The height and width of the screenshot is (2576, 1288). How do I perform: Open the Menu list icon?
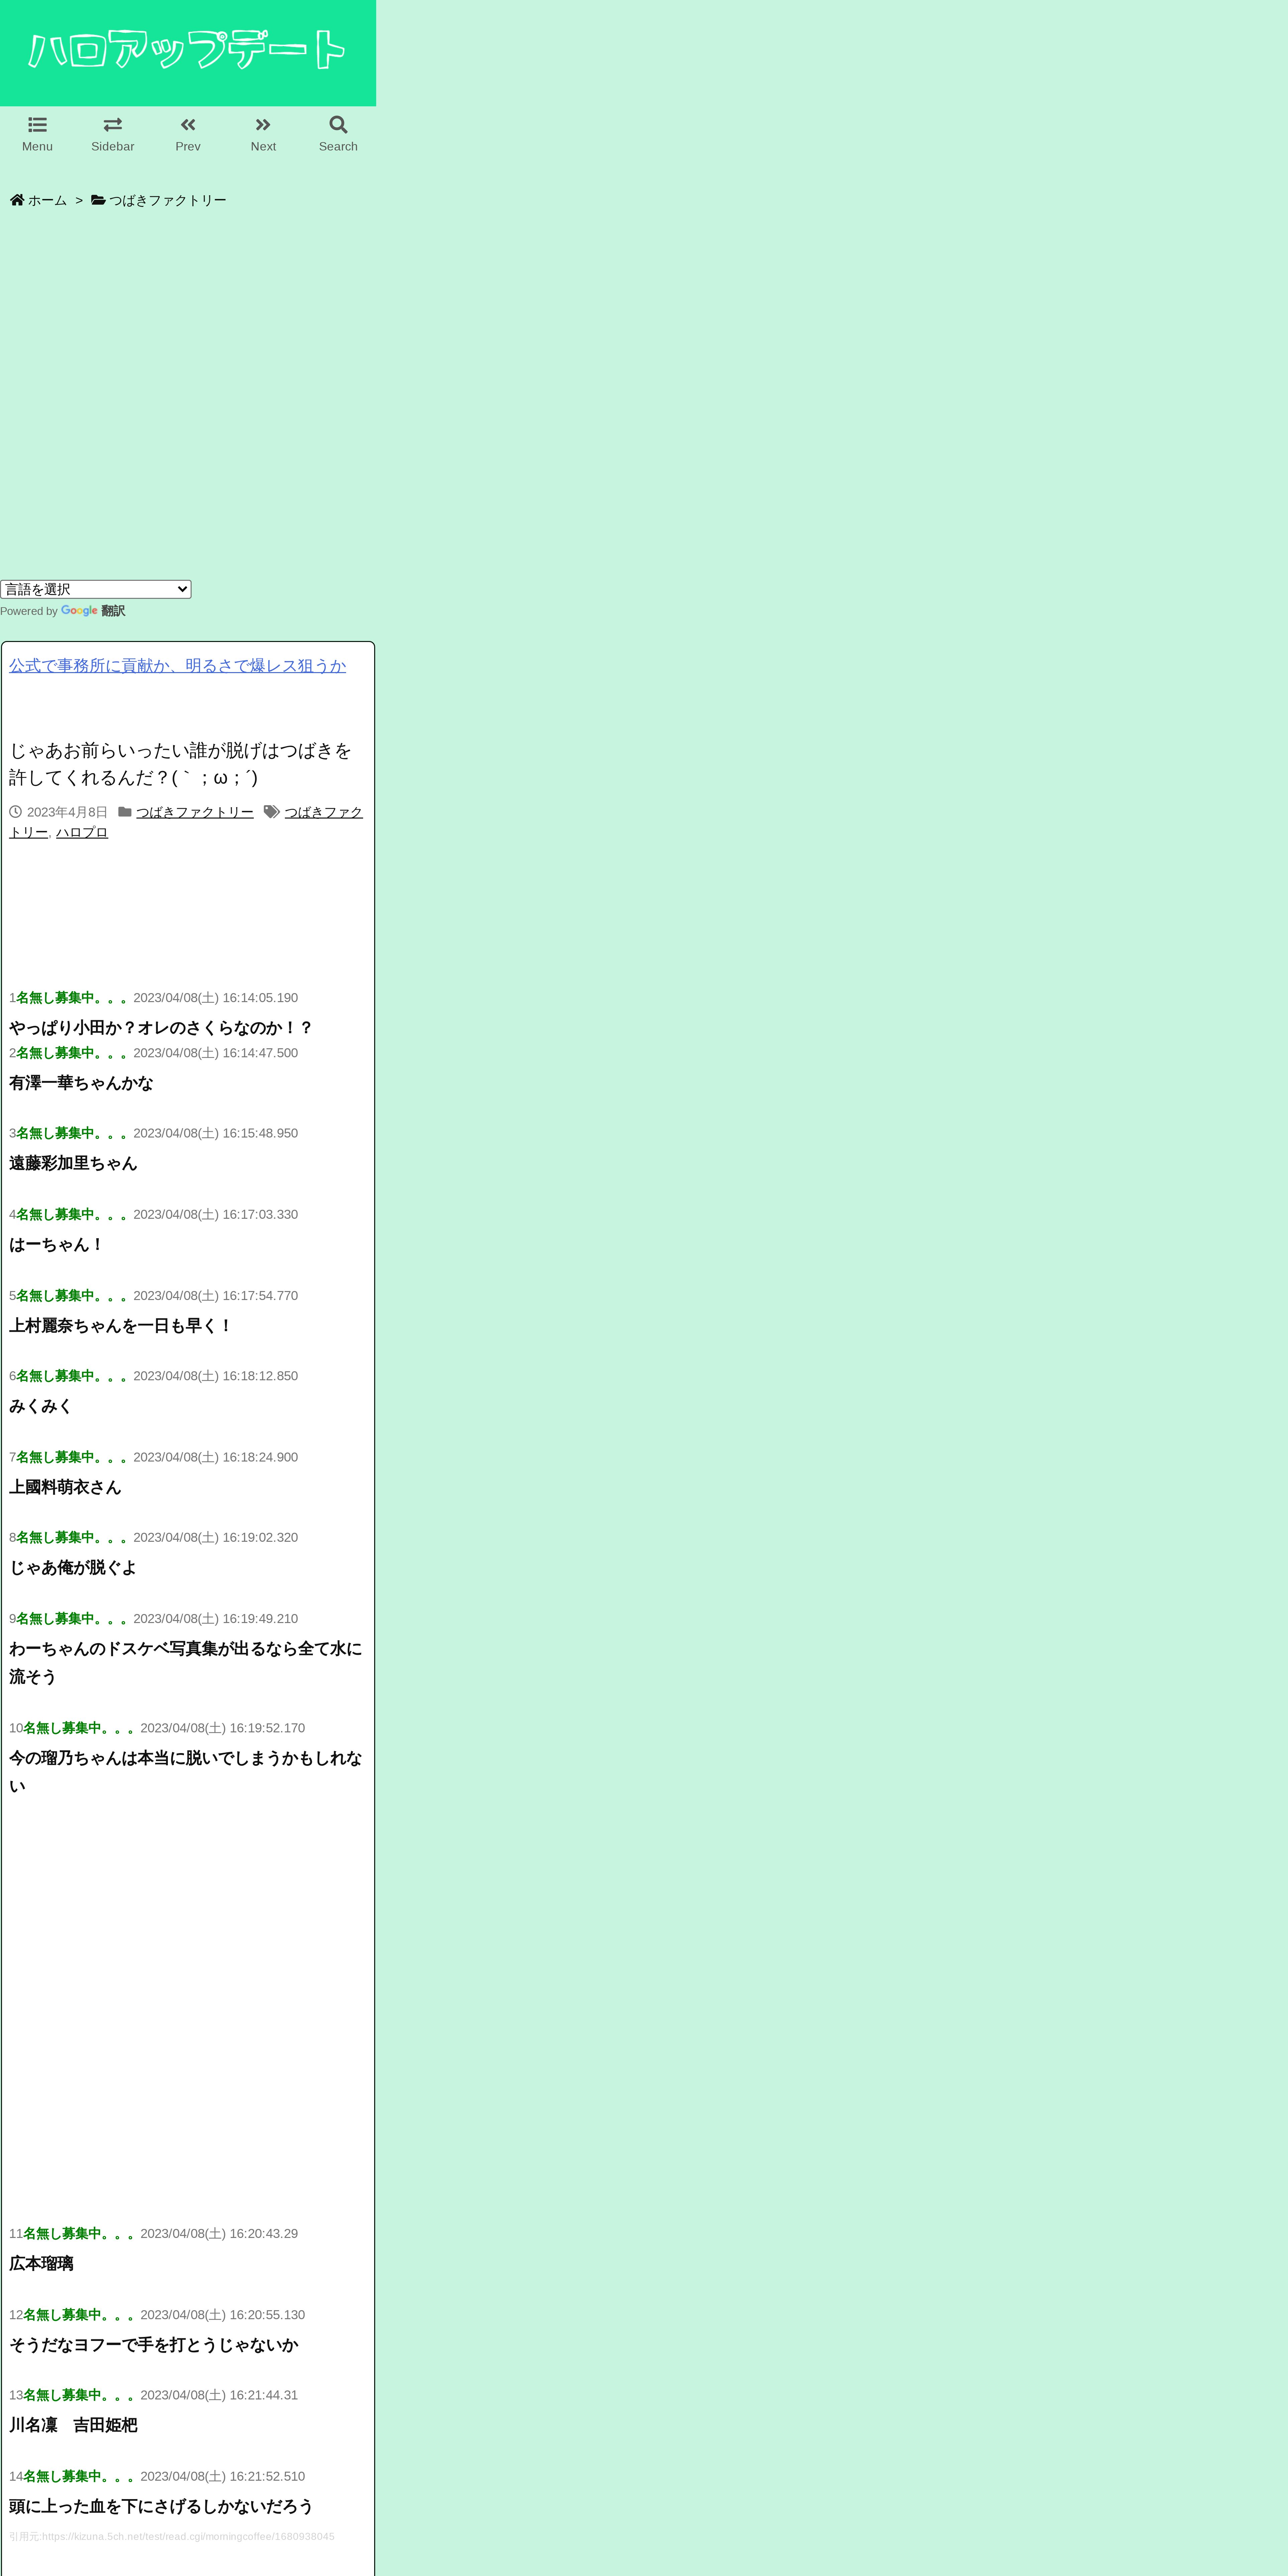37,125
